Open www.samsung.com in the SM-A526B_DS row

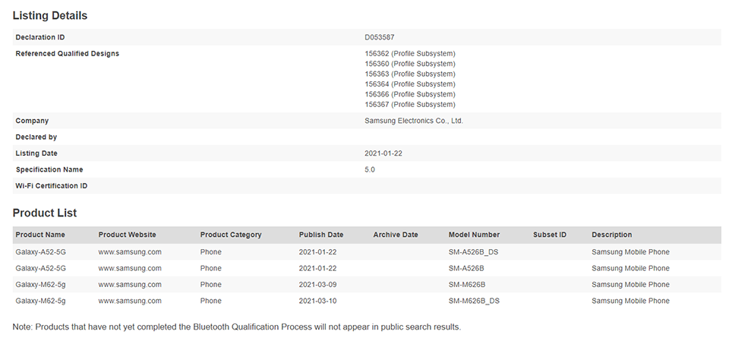pos(130,252)
